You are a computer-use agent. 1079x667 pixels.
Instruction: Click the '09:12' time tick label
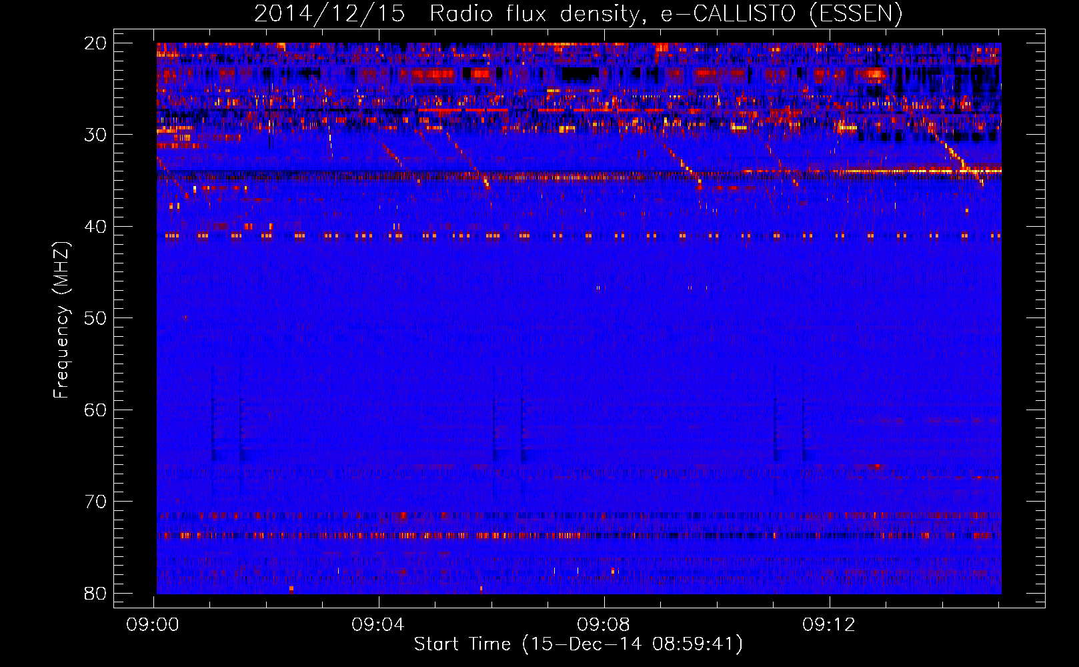point(829,625)
